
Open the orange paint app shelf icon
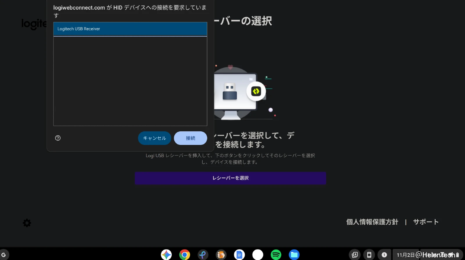221,255
